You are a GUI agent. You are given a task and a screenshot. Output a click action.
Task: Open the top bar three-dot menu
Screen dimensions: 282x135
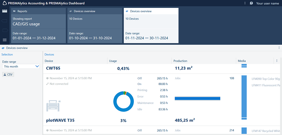pyautogui.click(x=245, y=3)
